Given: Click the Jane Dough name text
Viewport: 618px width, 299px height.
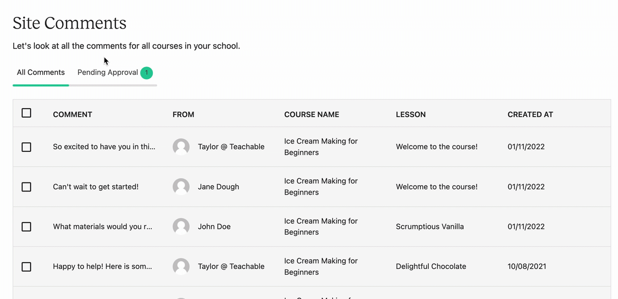Looking at the screenshot, I should pyautogui.click(x=218, y=187).
